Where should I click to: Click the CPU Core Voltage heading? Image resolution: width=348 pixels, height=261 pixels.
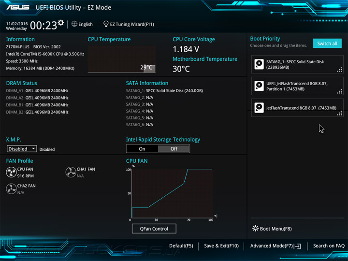coord(194,39)
